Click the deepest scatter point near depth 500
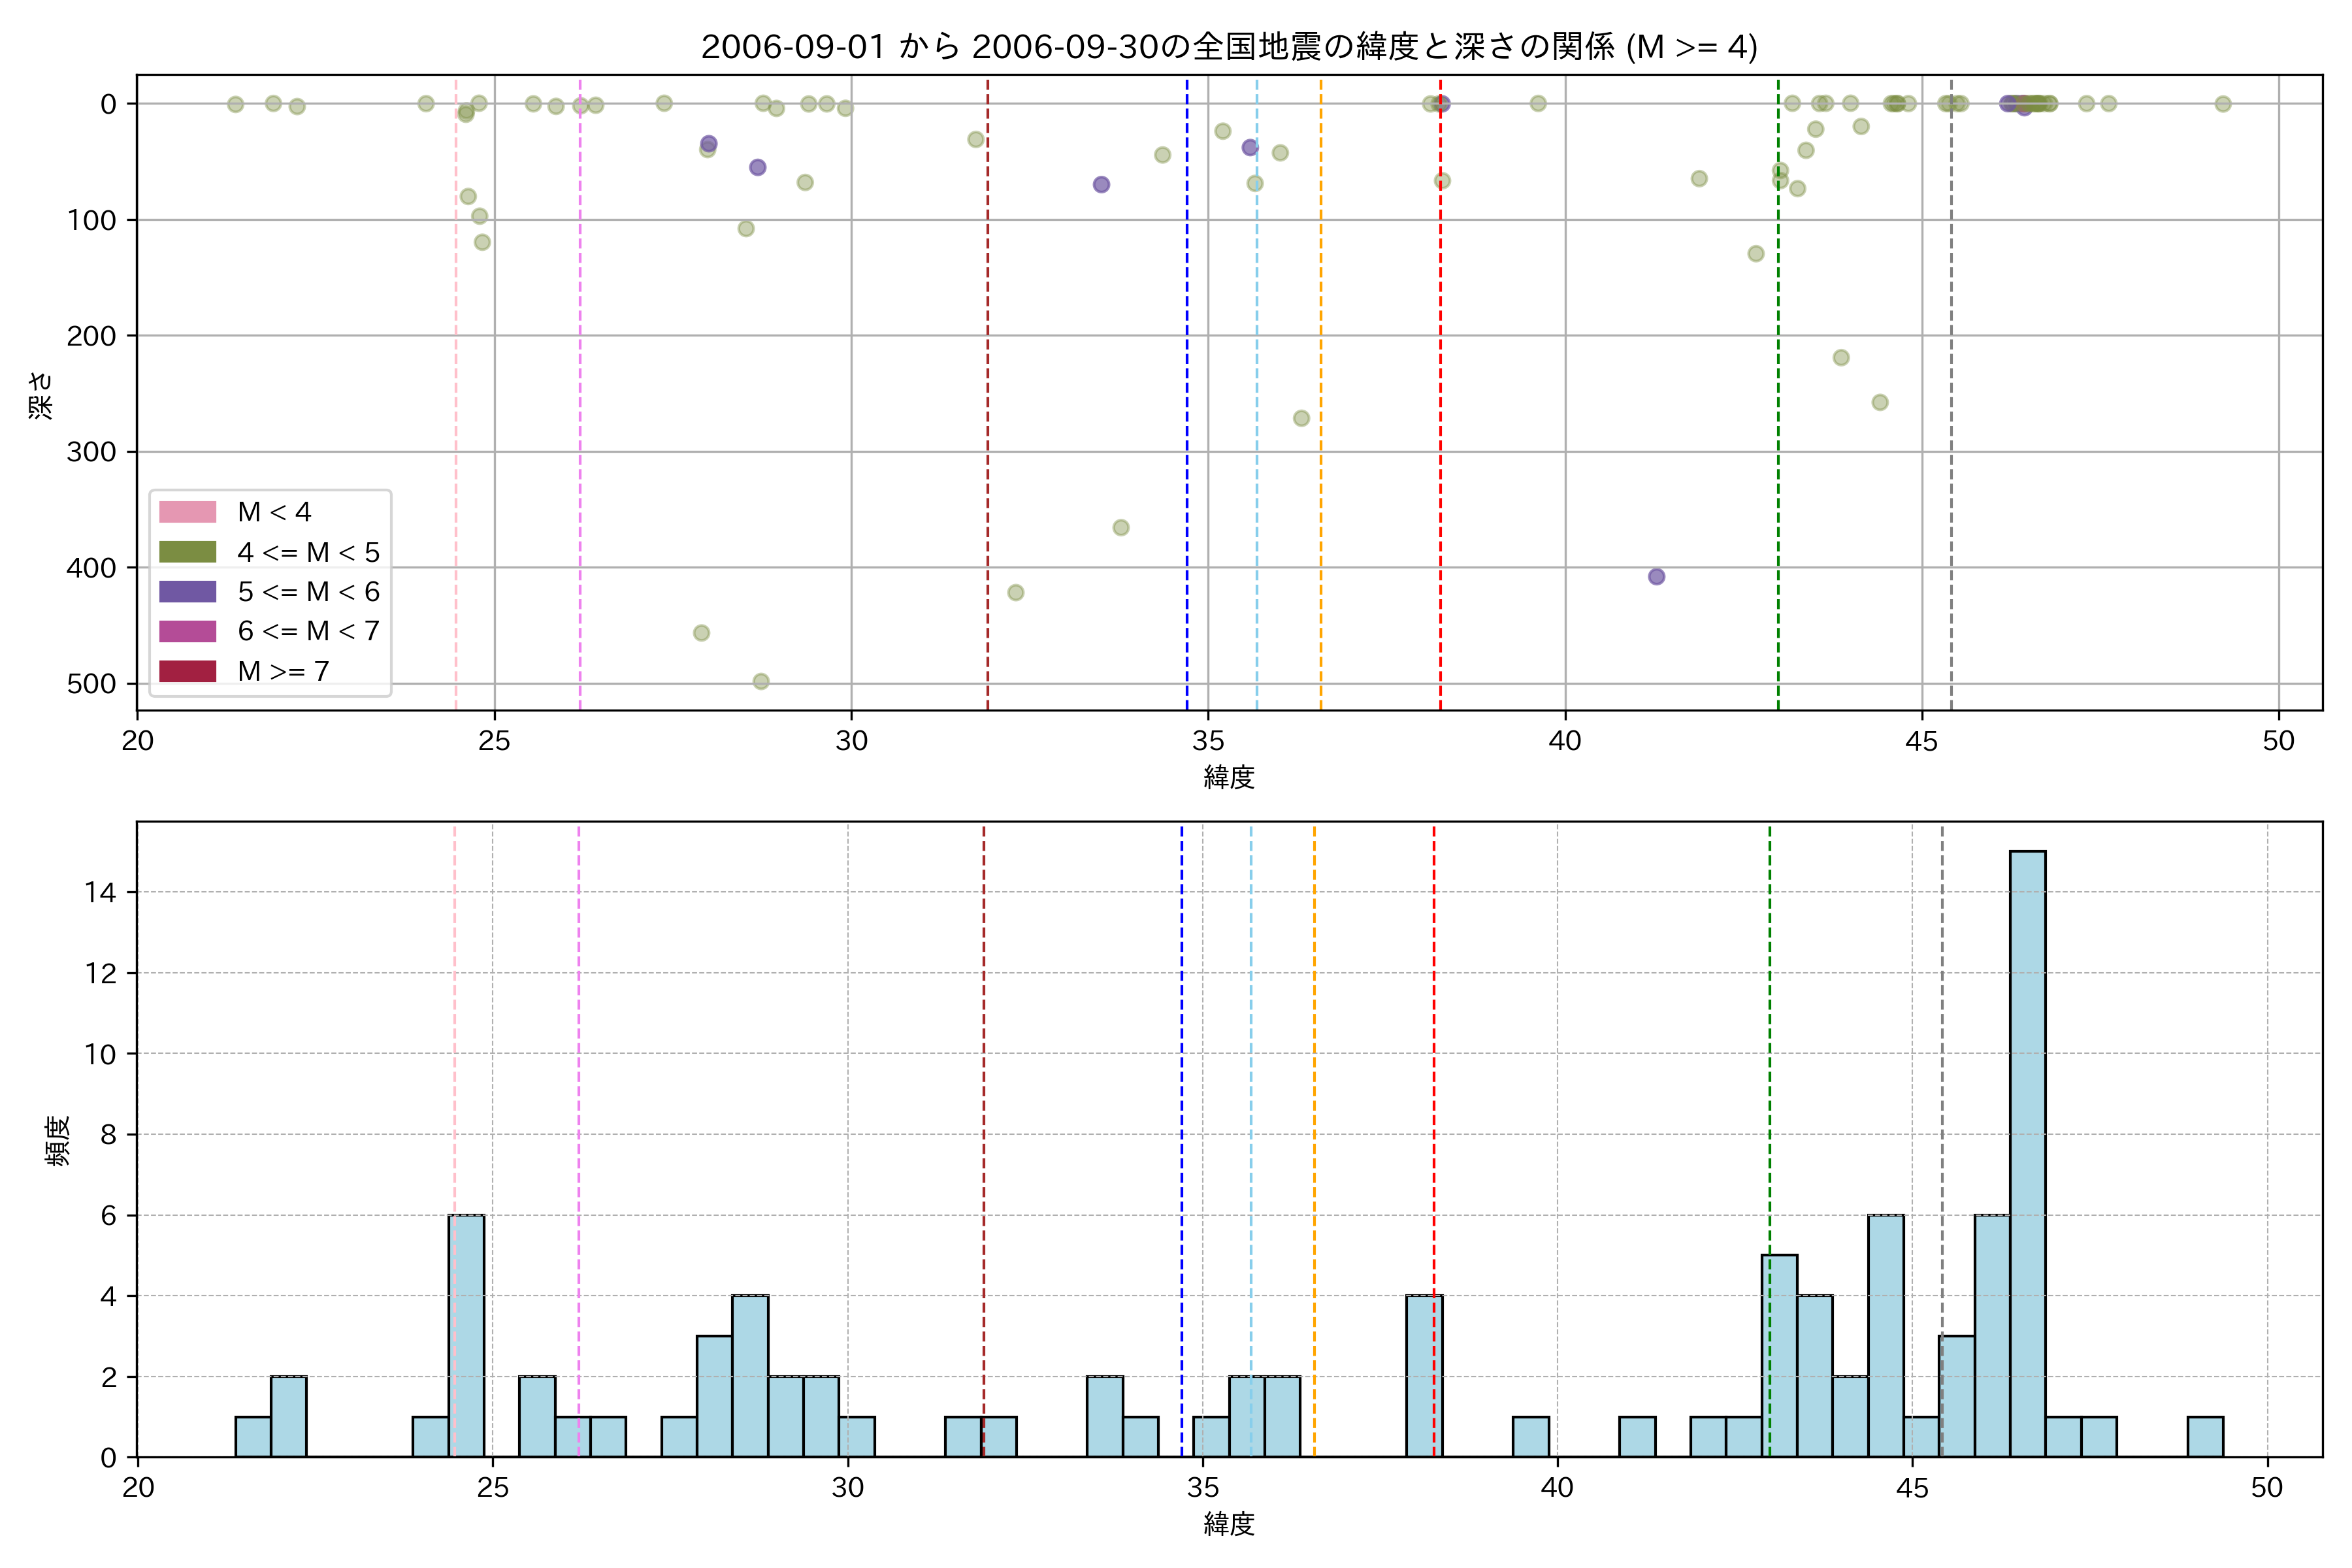Image resolution: width=2352 pixels, height=1568 pixels. [761, 681]
